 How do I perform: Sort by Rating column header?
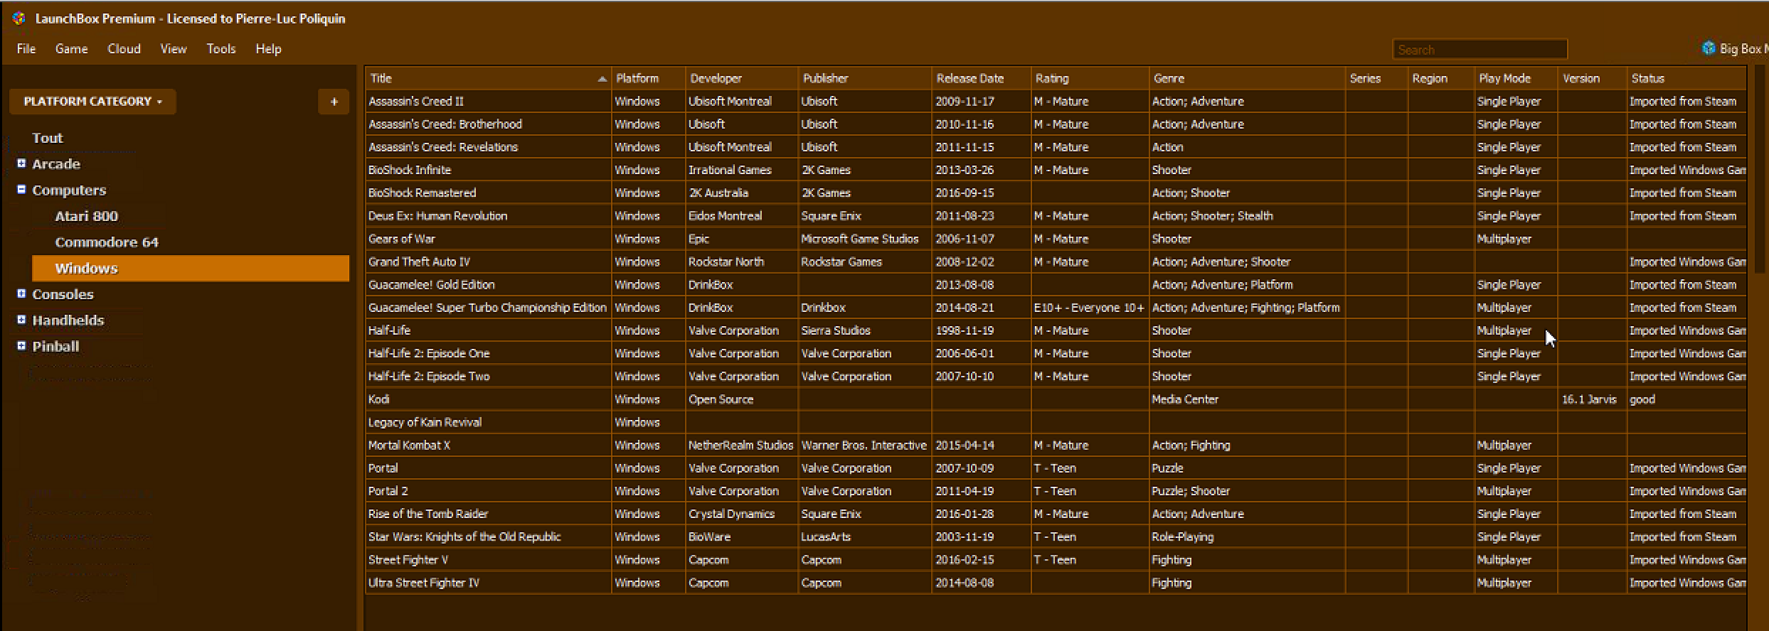1089,78
